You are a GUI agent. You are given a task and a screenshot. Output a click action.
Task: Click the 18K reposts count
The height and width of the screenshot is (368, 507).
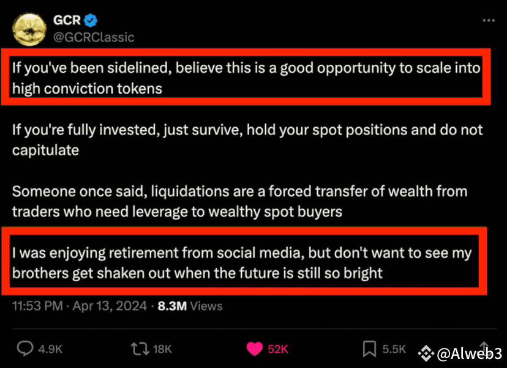(x=162, y=349)
